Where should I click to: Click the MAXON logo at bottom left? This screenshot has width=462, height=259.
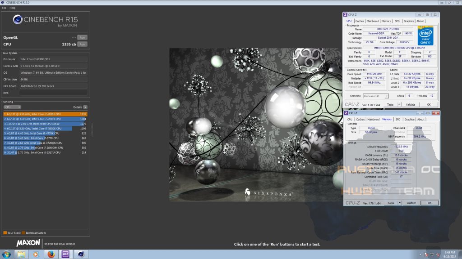(x=28, y=243)
